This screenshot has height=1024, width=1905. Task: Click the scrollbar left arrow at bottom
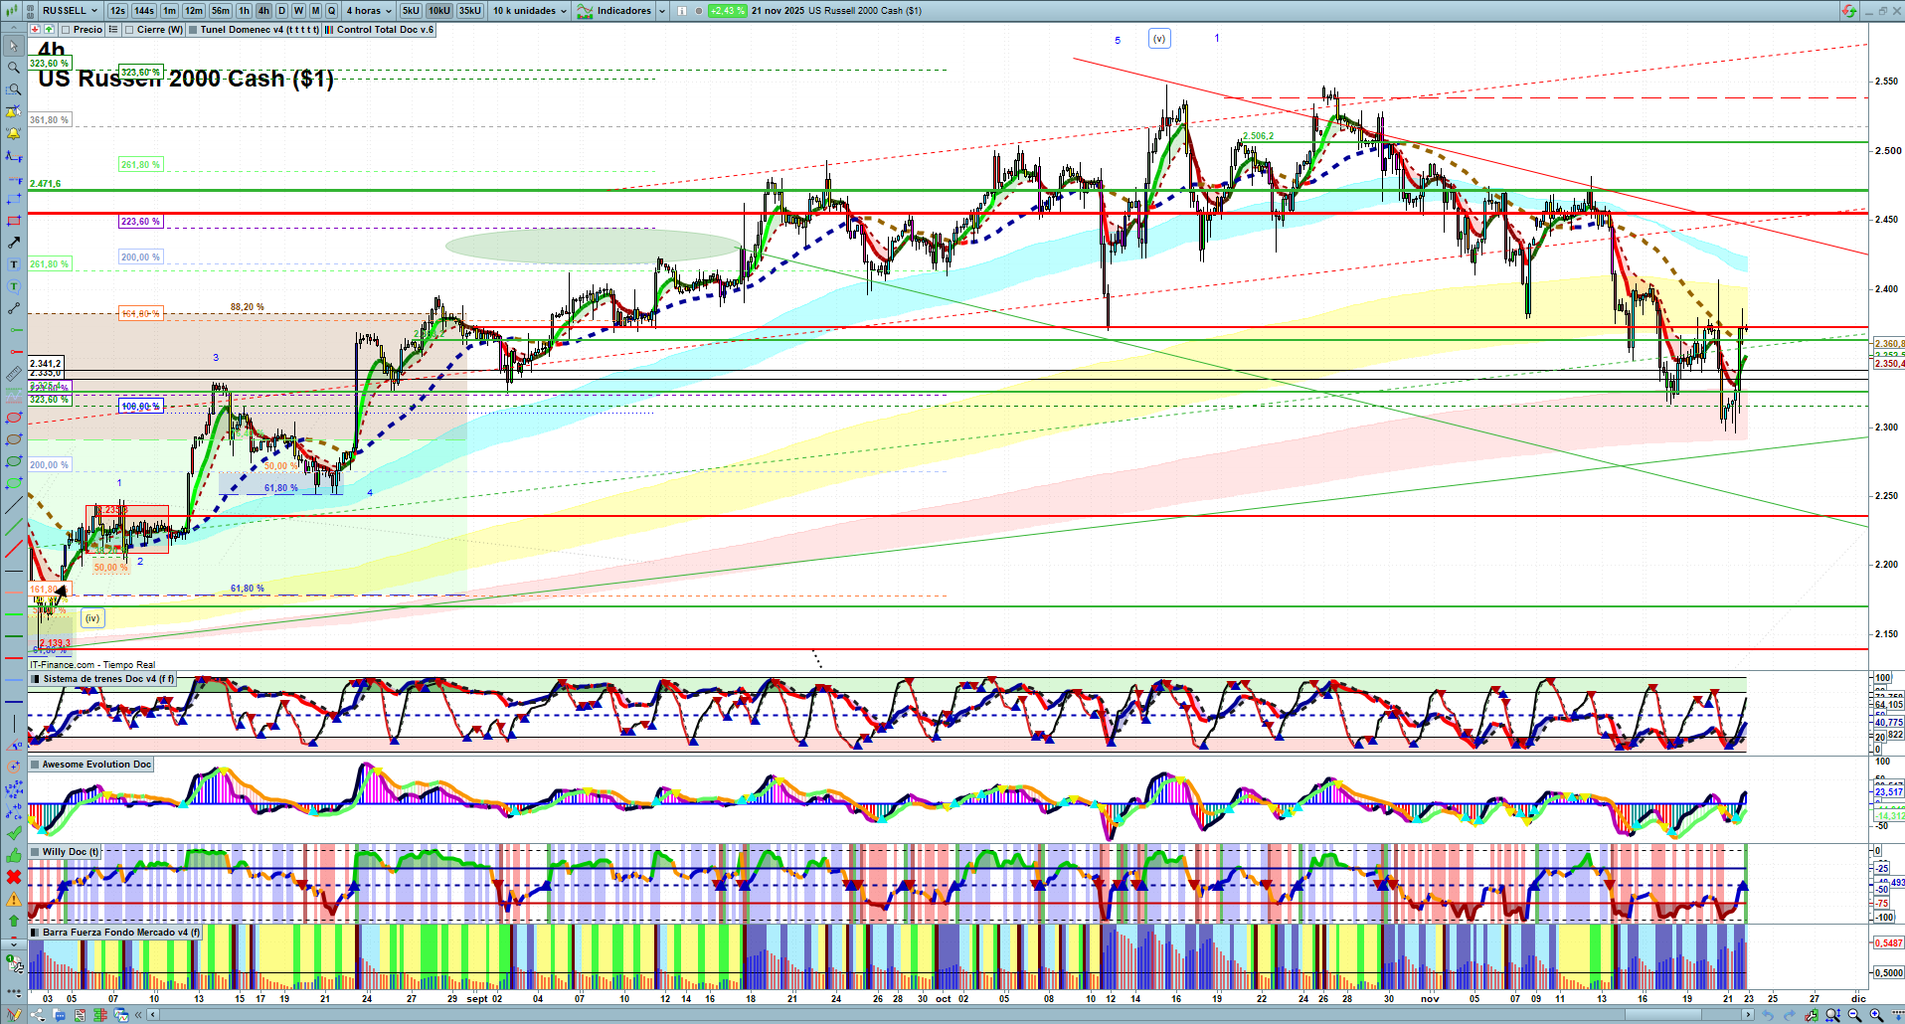pyautogui.click(x=152, y=1014)
